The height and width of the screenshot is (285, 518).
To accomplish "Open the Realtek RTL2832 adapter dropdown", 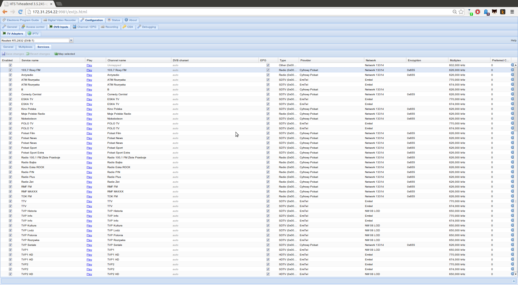I will pyautogui.click(x=71, y=40).
